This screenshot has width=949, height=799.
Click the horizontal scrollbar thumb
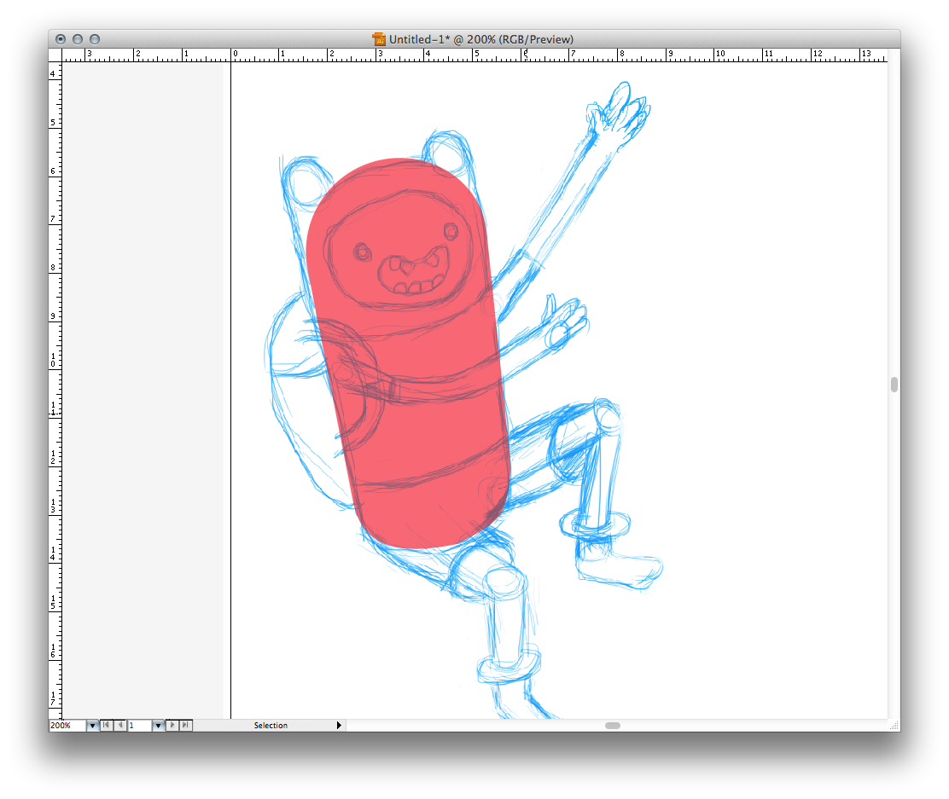tap(613, 726)
